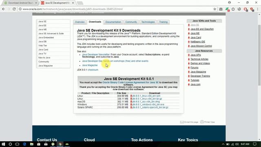Click the red arrow beside NetBeans IDE
Viewport: 261px width, 147px height.
(x=189, y=42)
